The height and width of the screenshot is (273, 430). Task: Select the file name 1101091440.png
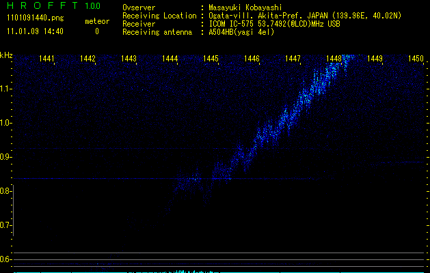coord(36,18)
